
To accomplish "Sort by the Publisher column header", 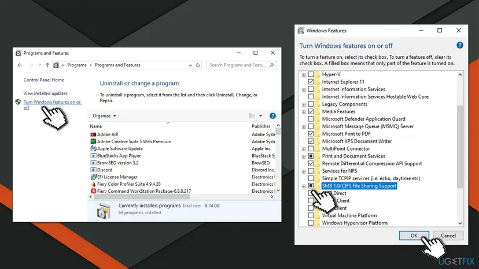I will 261,126.
